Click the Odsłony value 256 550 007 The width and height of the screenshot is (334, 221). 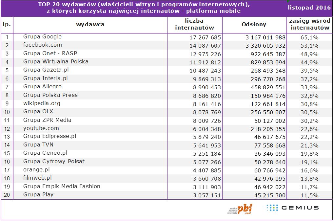coord(268,112)
